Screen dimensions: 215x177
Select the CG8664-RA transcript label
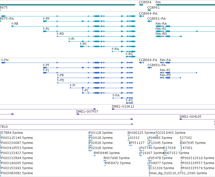[148, 14]
